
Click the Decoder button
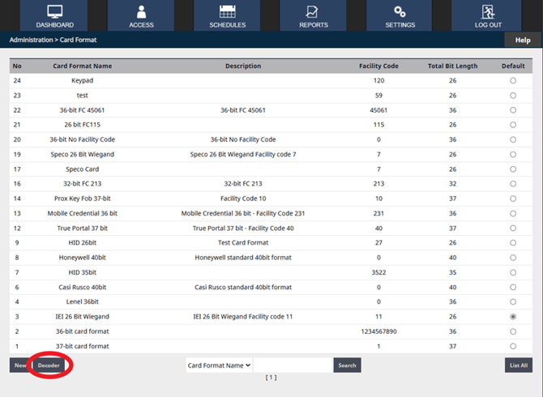[50, 365]
